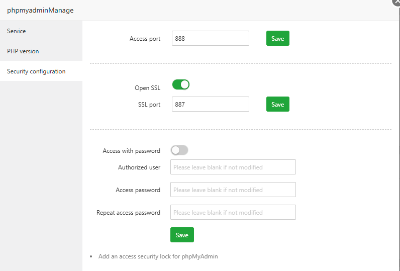
Task: Open the Service tab
Action: (x=17, y=31)
